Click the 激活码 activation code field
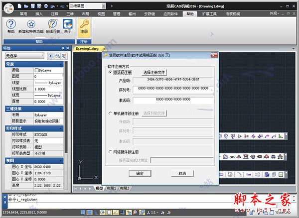299x218 pixels. click(173, 101)
